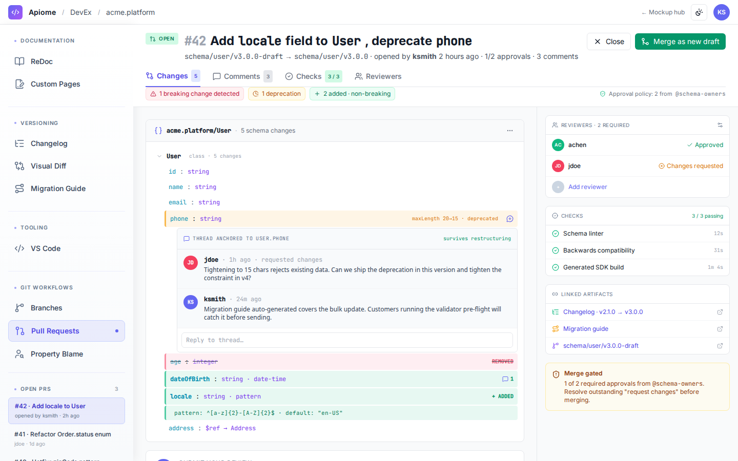Switch to the Changes tab

click(x=173, y=76)
